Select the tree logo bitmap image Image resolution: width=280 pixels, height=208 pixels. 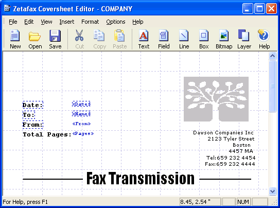[216, 99]
